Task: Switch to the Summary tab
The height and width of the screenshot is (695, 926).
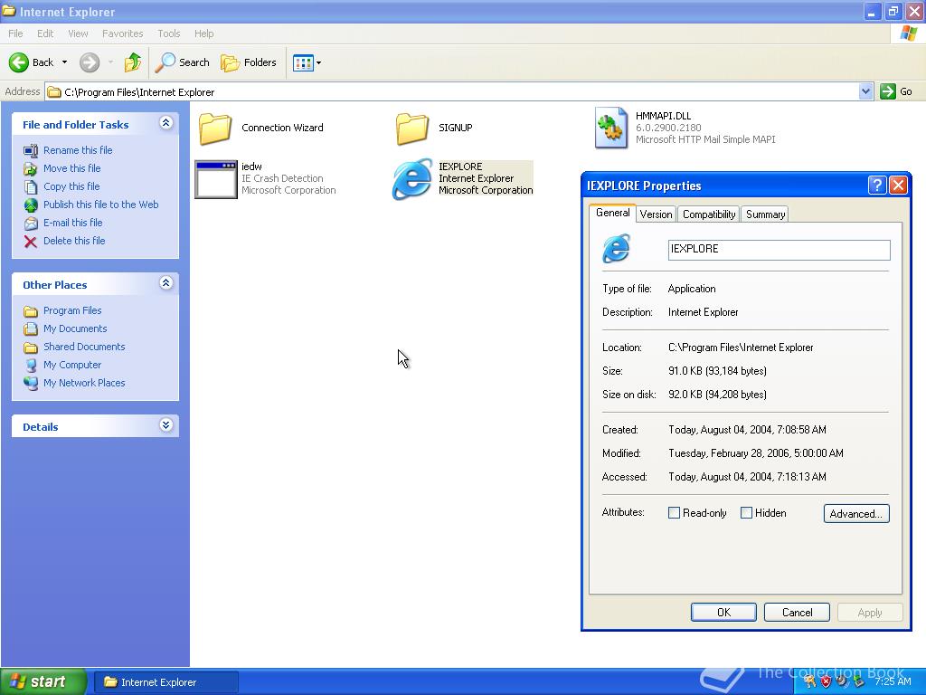Action: (x=765, y=214)
